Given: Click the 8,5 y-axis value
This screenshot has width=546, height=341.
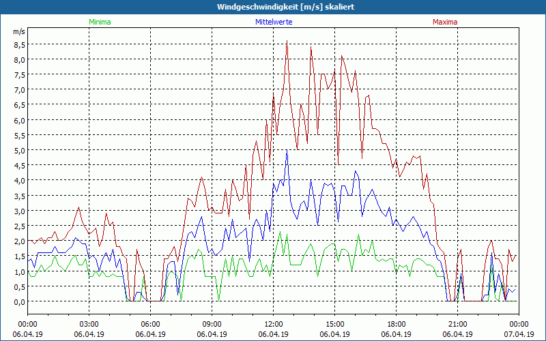Looking at the screenshot, I should point(19,44).
